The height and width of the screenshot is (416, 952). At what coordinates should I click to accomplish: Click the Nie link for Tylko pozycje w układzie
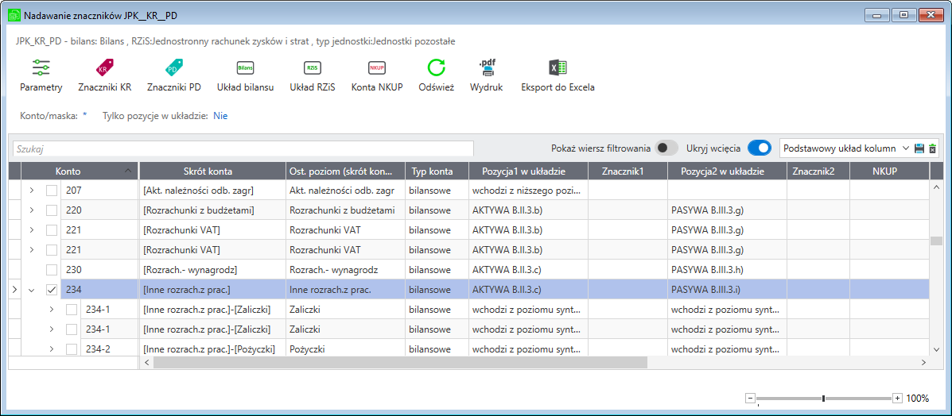[x=220, y=115]
